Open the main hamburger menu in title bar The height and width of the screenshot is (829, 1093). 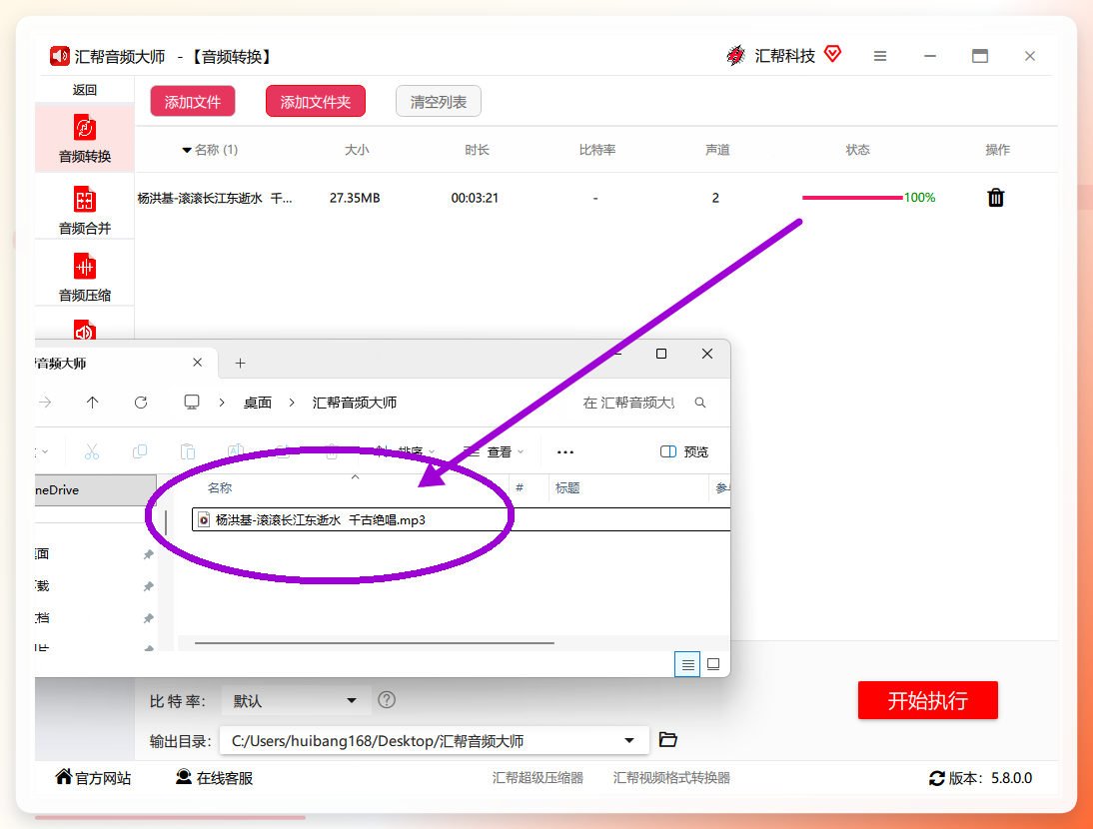tap(880, 56)
